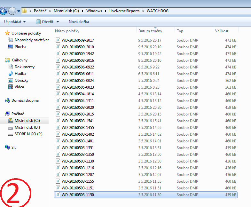Click the Nová složka button
This screenshot has width=251, height=207.
[79, 22]
